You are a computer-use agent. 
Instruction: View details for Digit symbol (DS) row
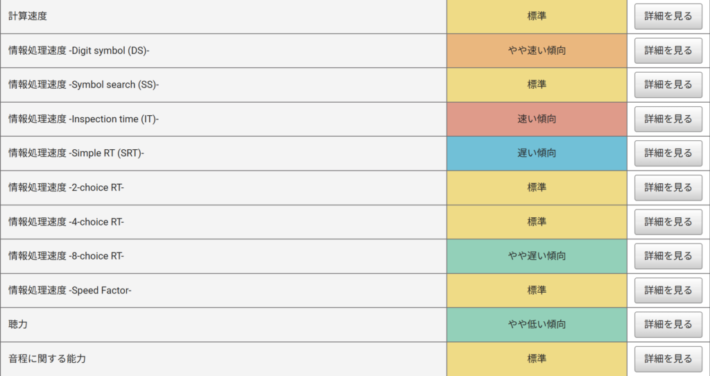tap(668, 50)
